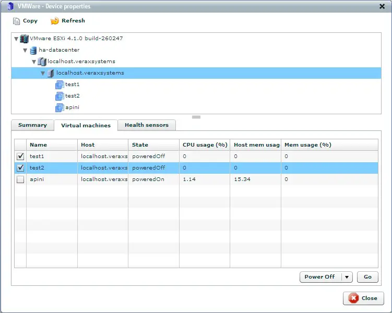Click the poweredOn state cell for apini
This screenshot has height=313, width=392.
click(154, 179)
